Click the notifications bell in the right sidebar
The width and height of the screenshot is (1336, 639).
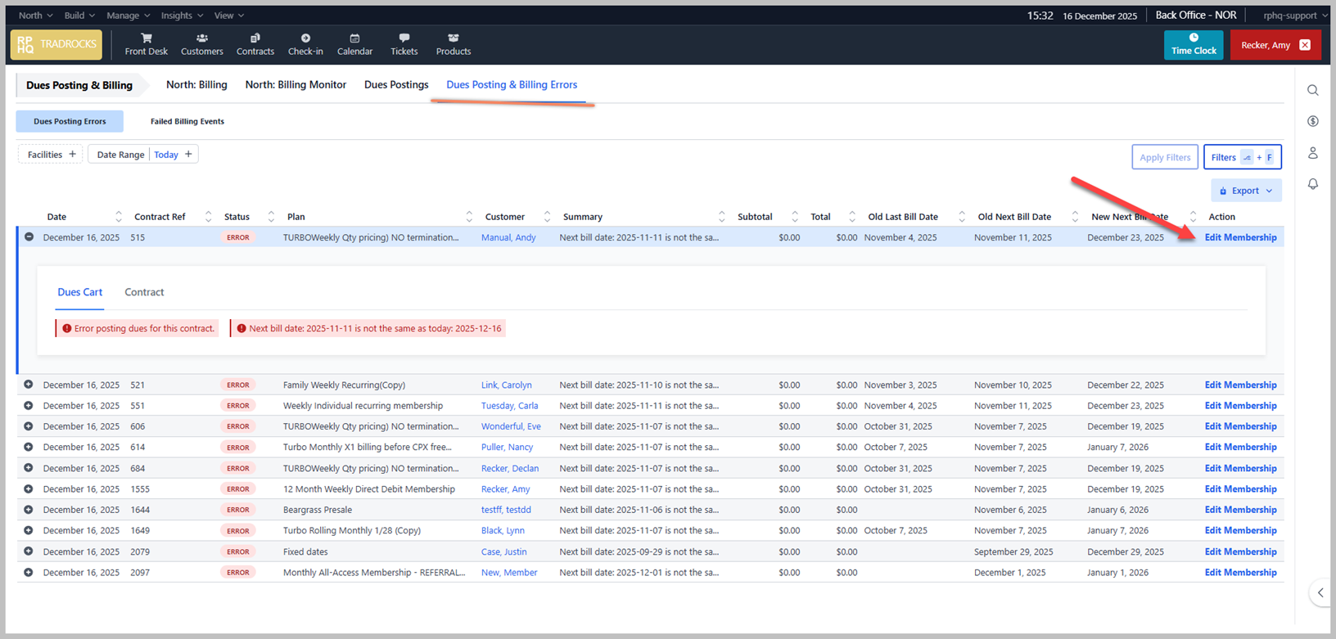1312,184
